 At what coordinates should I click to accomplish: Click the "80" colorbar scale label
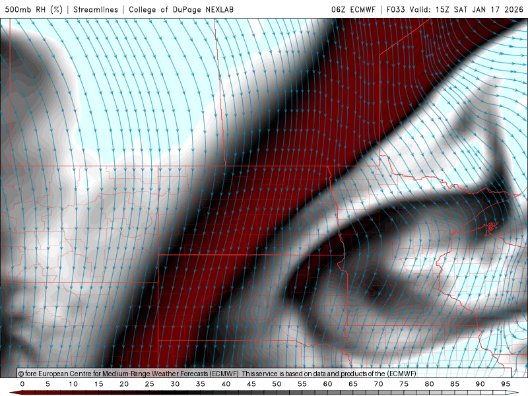(429, 384)
